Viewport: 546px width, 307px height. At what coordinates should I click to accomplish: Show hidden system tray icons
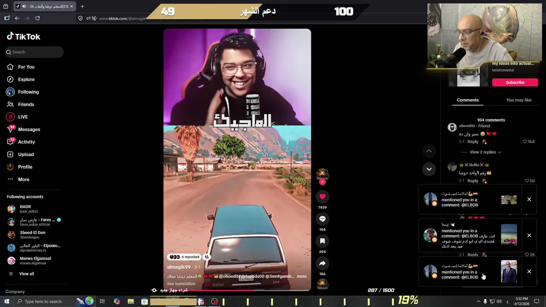coord(478,301)
